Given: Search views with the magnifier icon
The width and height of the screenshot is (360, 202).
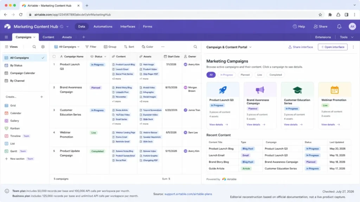Looking at the screenshot, I should point(34,47).
